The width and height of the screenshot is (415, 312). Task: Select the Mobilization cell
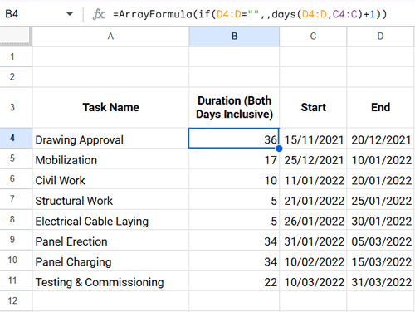click(110, 158)
